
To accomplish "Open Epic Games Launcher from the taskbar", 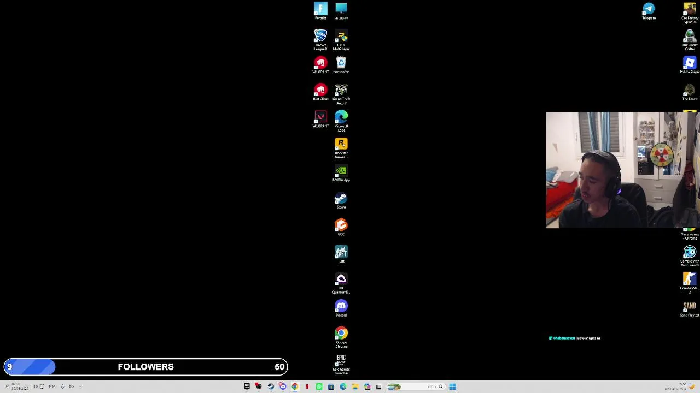I will click(247, 386).
